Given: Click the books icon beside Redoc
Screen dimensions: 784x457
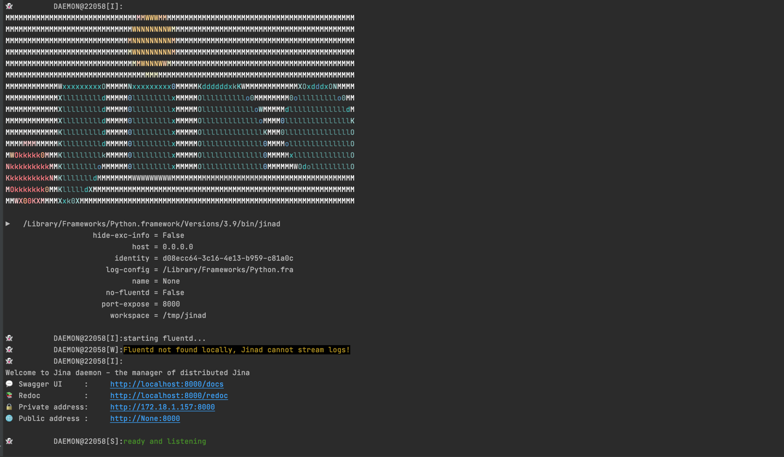Looking at the screenshot, I should pos(9,395).
